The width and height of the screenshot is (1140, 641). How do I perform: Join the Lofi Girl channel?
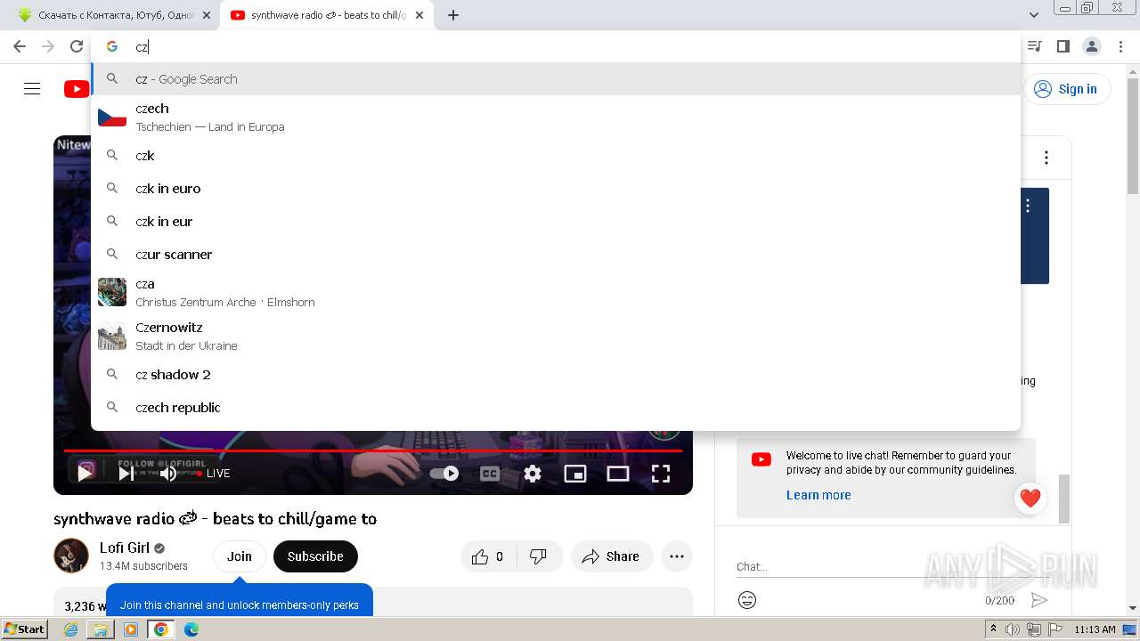[239, 556]
